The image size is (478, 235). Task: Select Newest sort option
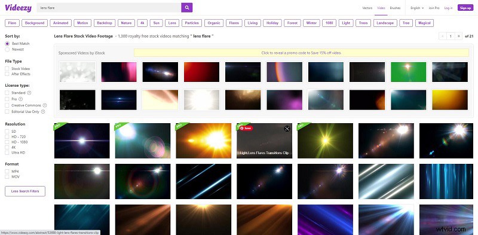[x=7, y=50]
